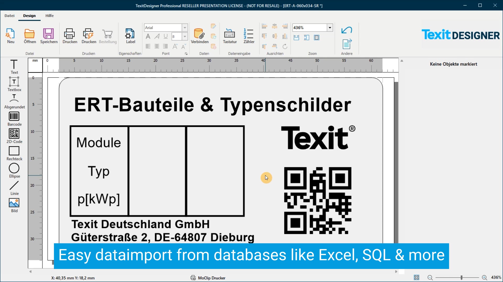
Task: Choose the Abgerundet rounded text tool
Action: pos(14,102)
